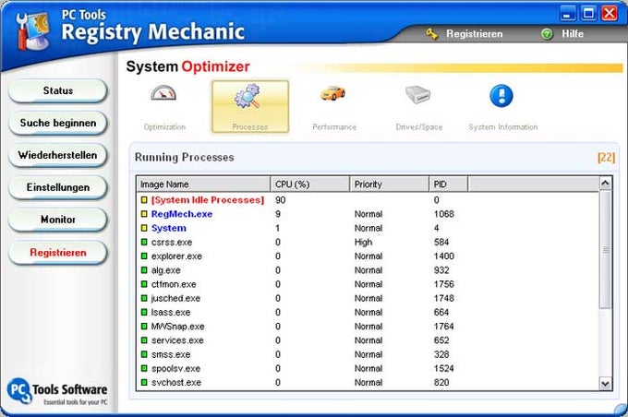Open the Performance car icon
The image size is (628, 417).
click(332, 93)
